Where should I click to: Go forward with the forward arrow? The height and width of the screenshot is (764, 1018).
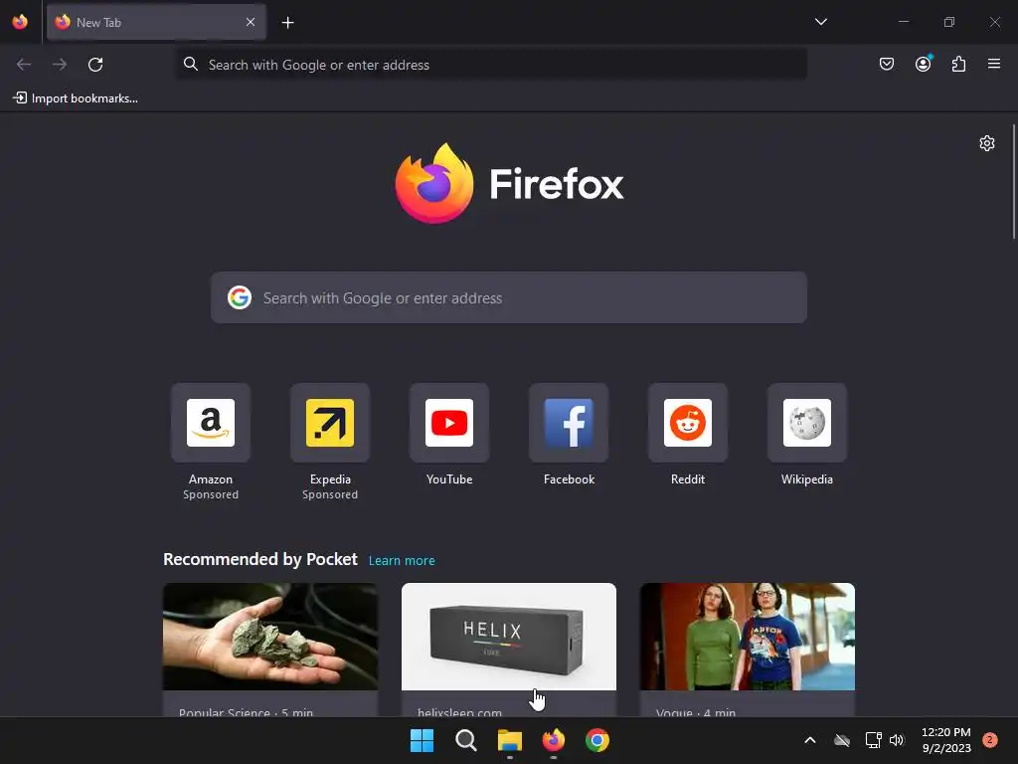[60, 65]
